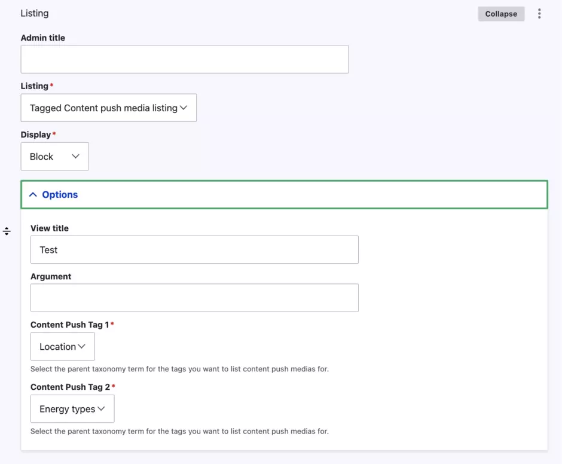The image size is (562, 464).
Task: Open the Tagged Content push media listing dropdown
Action: coord(108,108)
